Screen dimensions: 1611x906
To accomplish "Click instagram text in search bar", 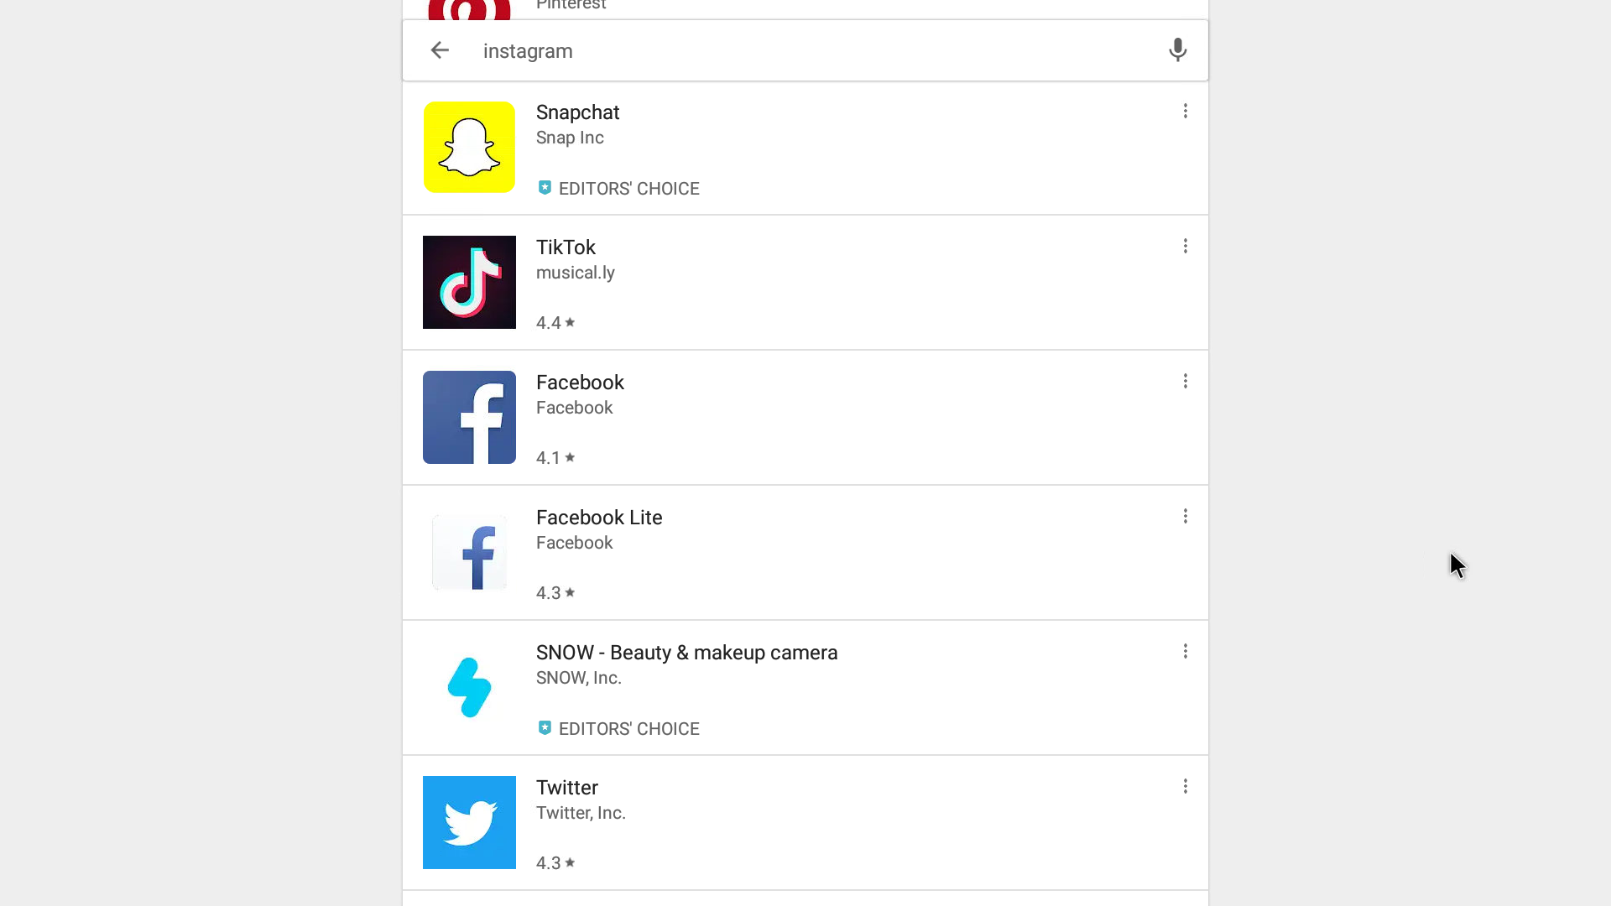I will (528, 51).
